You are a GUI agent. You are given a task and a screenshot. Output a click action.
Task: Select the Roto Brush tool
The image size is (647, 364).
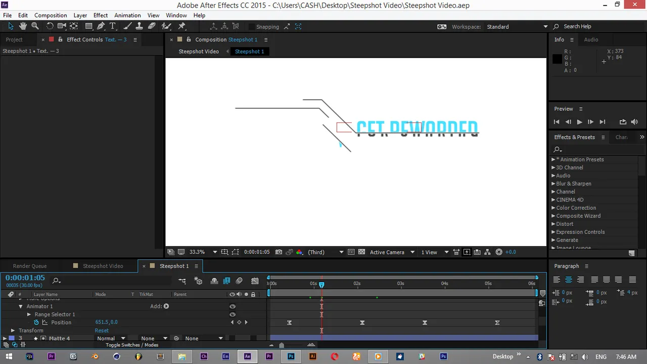point(166,26)
